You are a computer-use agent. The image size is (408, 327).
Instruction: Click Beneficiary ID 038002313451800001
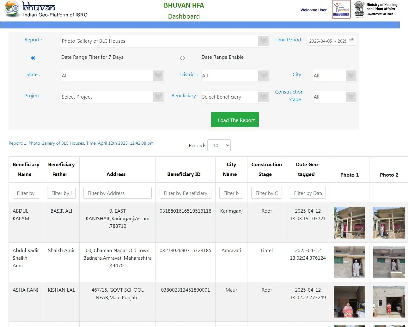coord(186,290)
